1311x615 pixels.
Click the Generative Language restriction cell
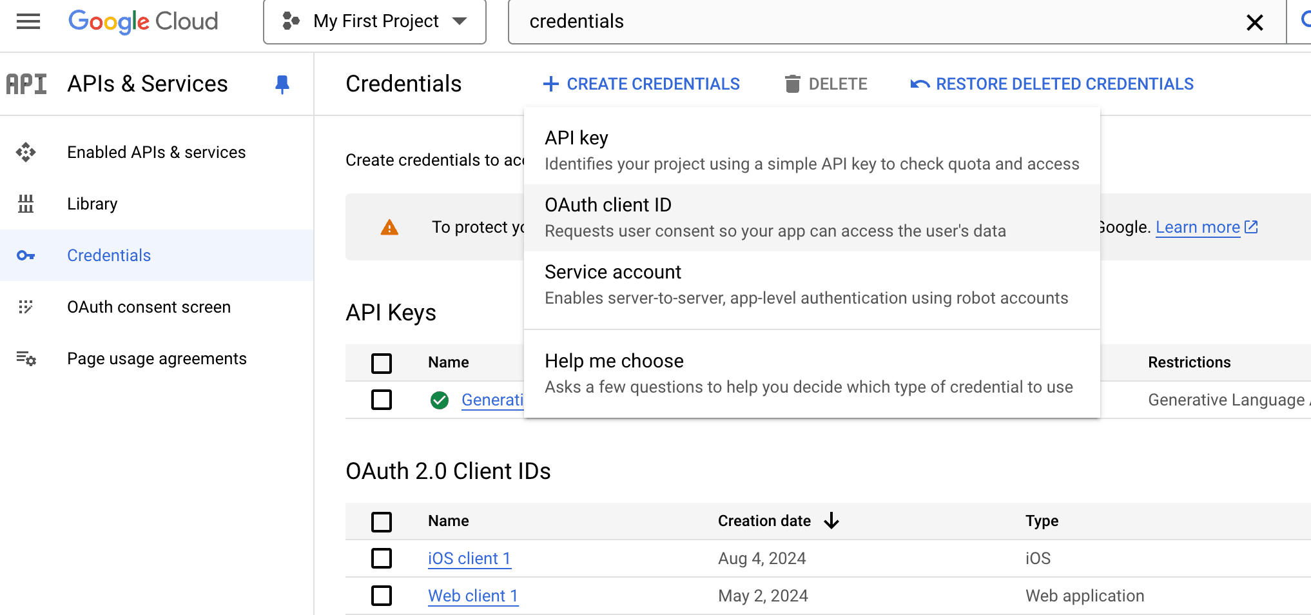click(1229, 400)
